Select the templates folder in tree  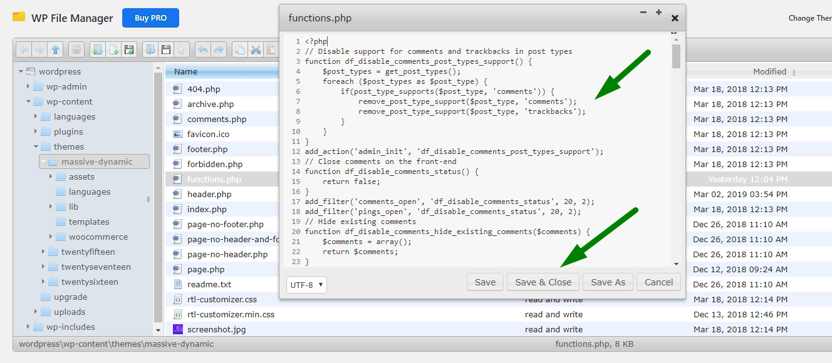coord(89,222)
